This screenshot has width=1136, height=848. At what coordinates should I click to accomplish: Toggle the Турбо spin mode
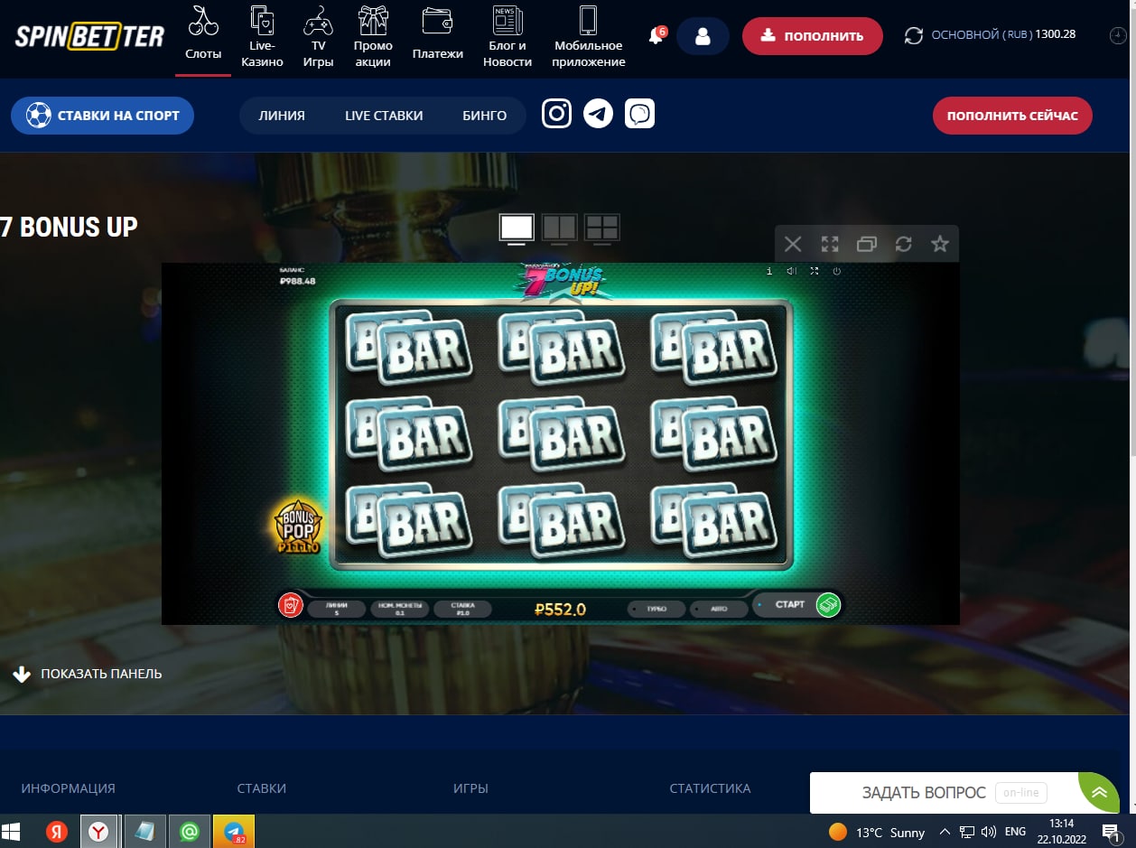tap(656, 609)
